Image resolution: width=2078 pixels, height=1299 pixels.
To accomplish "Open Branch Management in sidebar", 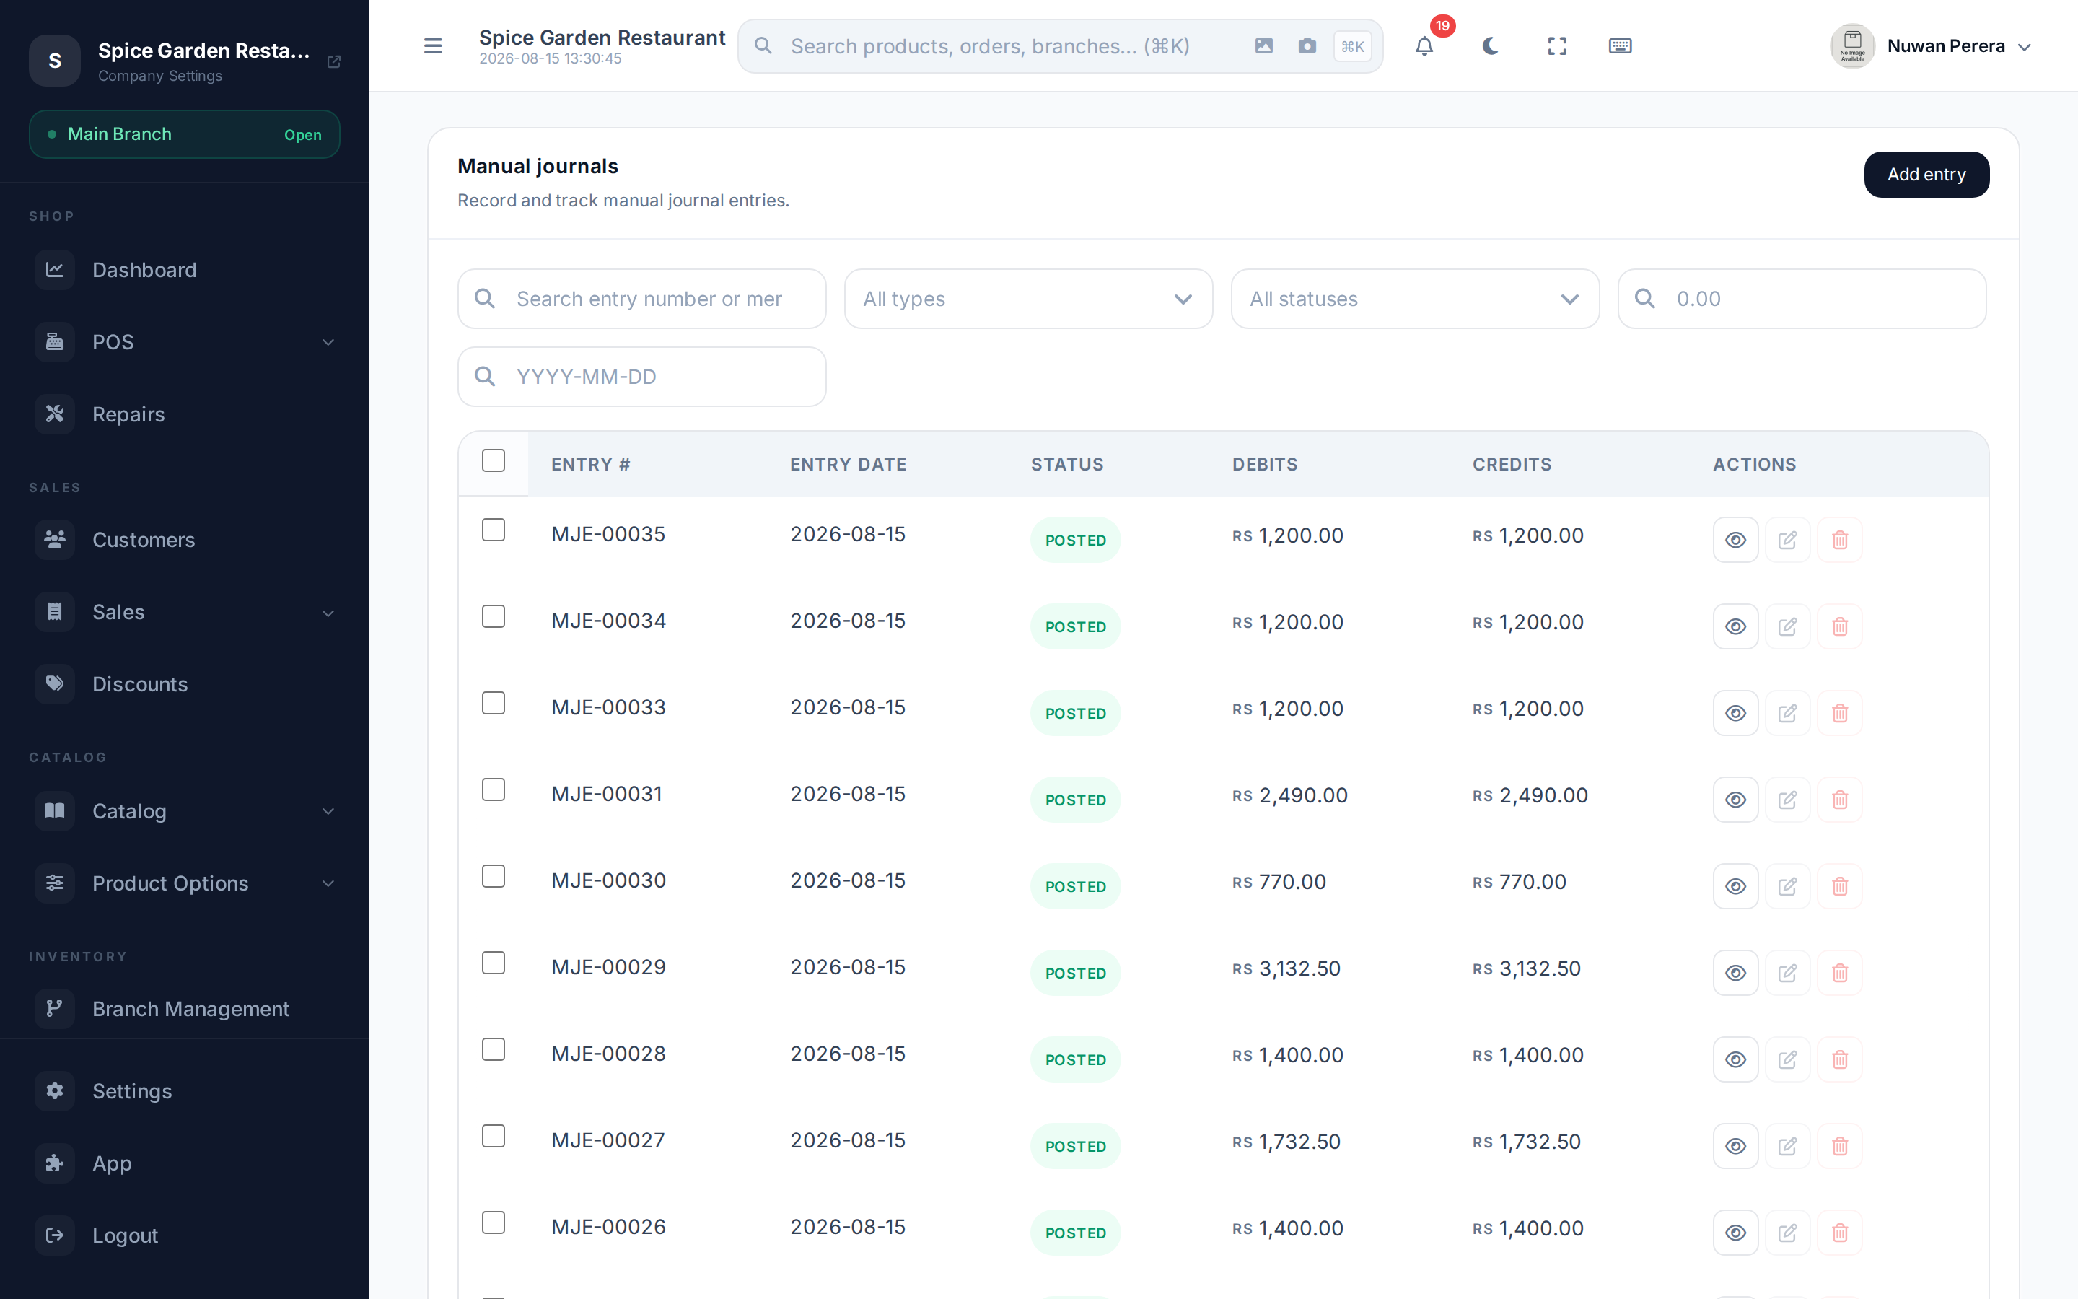I will pos(184,1009).
